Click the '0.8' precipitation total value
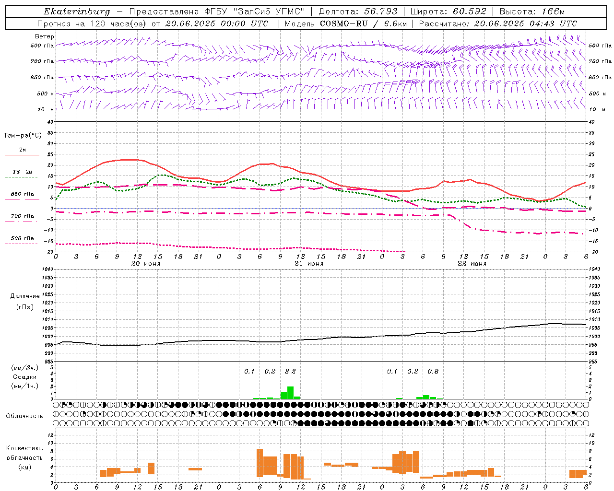The height and width of the screenshot is (491, 614). (x=433, y=371)
